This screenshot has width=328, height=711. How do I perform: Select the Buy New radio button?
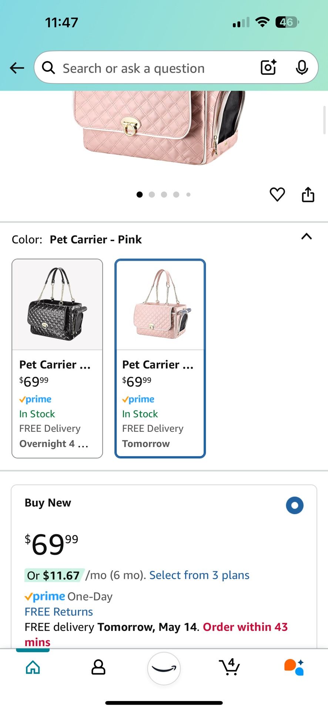click(295, 505)
